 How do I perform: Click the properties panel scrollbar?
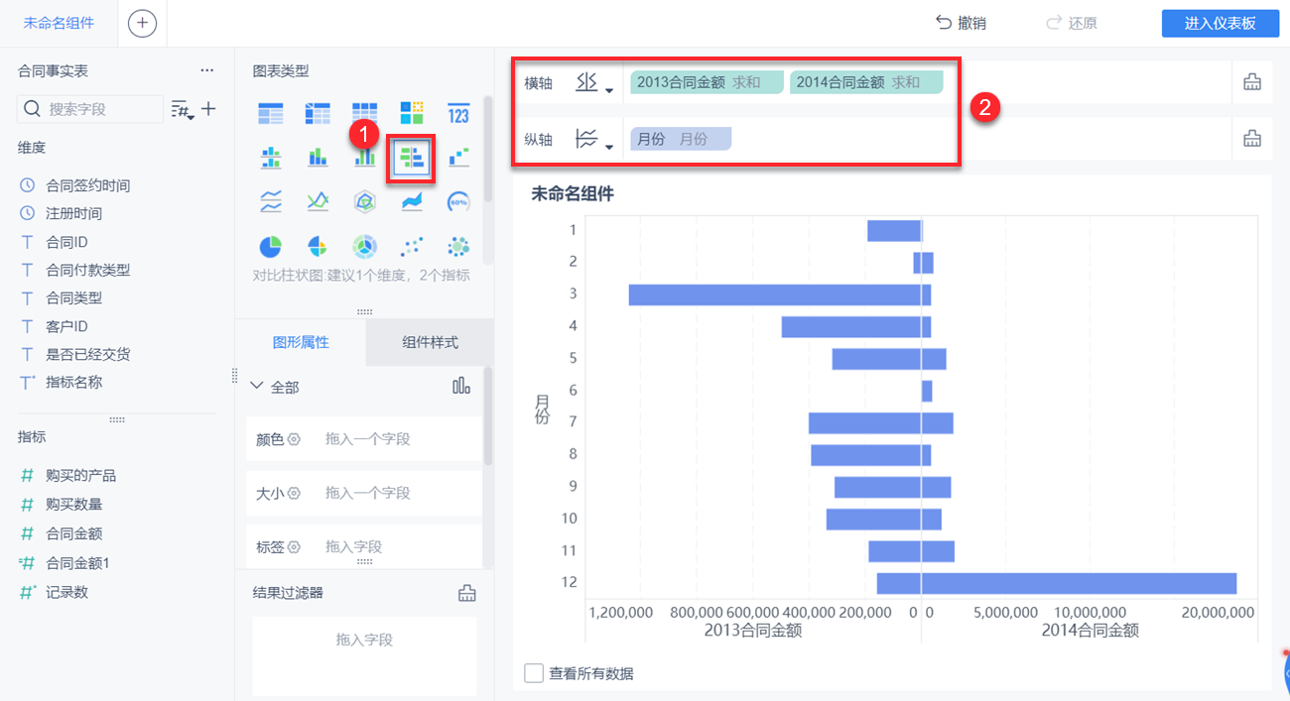(x=487, y=416)
